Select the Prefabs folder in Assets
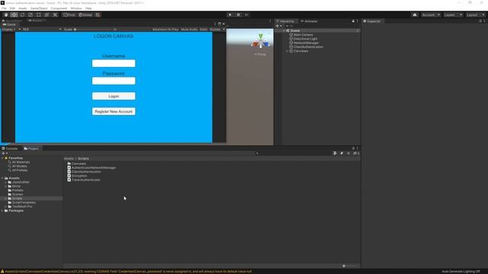The height and width of the screenshot is (274, 488). coord(18,190)
